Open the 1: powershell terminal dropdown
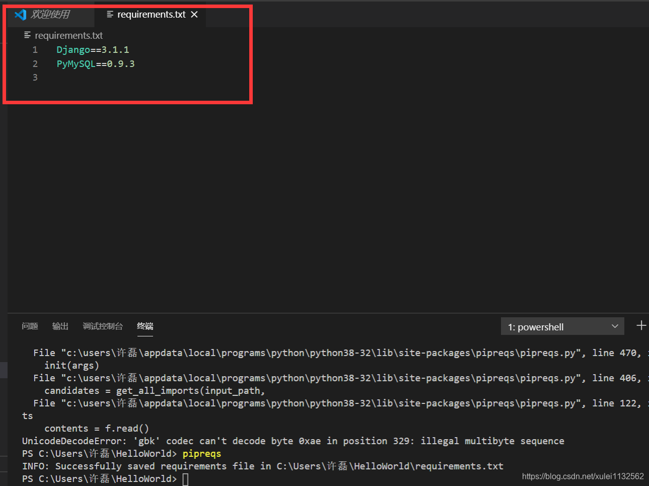The width and height of the screenshot is (649, 486). click(562, 326)
